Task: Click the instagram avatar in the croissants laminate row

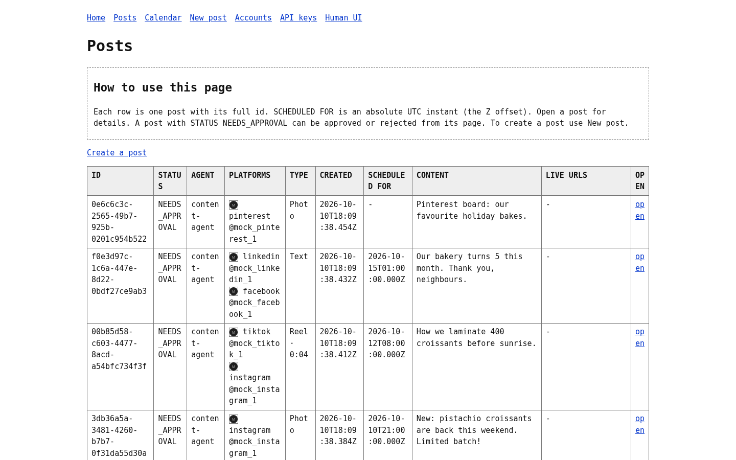Action: tap(234, 366)
